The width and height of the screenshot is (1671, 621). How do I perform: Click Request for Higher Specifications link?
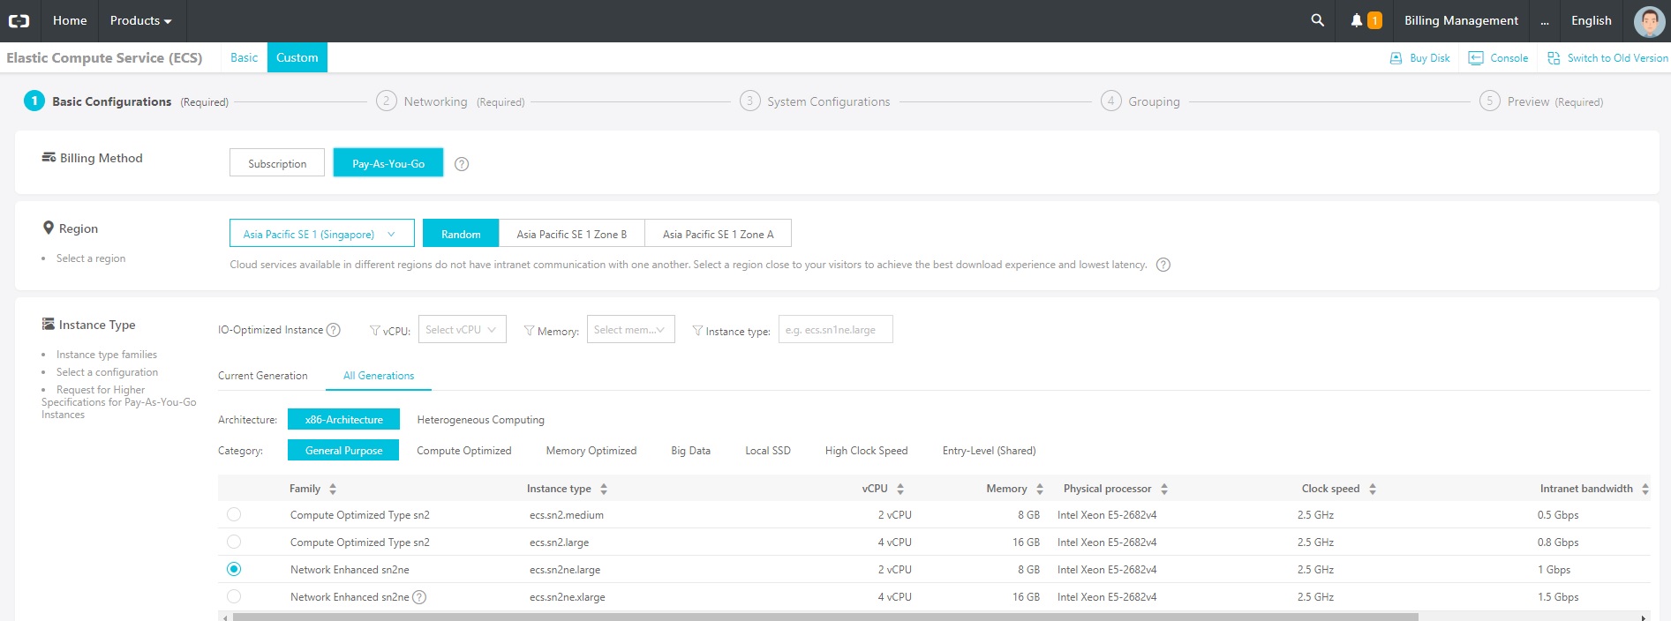(x=118, y=402)
